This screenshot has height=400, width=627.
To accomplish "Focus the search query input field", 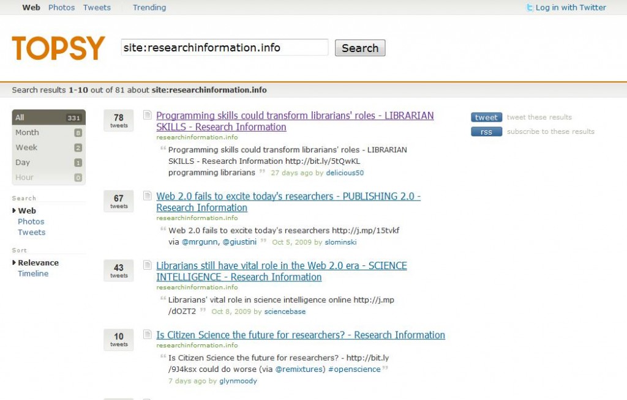I will (225, 48).
